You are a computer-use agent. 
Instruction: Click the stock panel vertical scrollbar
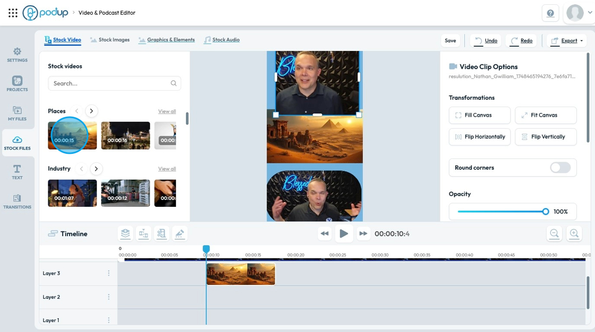[x=187, y=118]
